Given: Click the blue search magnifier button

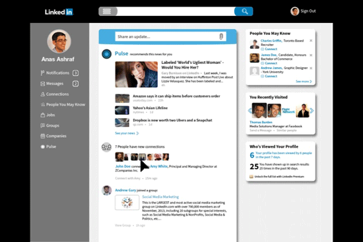Looking at the screenshot, I should coord(244,11).
